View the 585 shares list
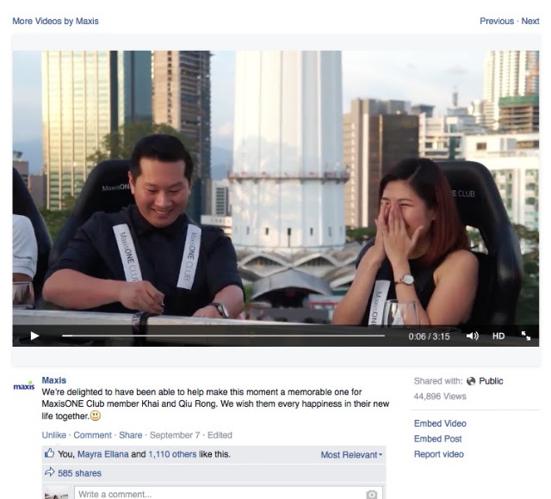The height and width of the screenshot is (499, 551). (79, 473)
